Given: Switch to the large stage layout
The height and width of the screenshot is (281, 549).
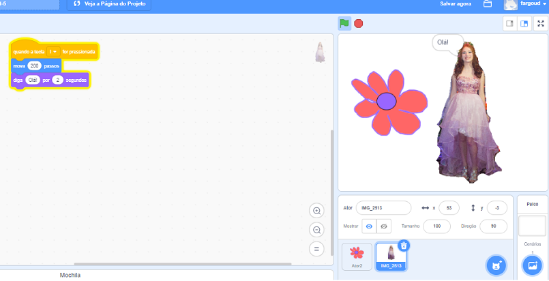Looking at the screenshot, I should click(x=524, y=24).
